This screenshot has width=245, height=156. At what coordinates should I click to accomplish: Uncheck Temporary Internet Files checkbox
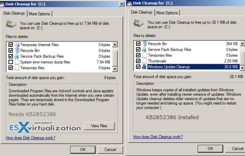[x=11, y=45]
